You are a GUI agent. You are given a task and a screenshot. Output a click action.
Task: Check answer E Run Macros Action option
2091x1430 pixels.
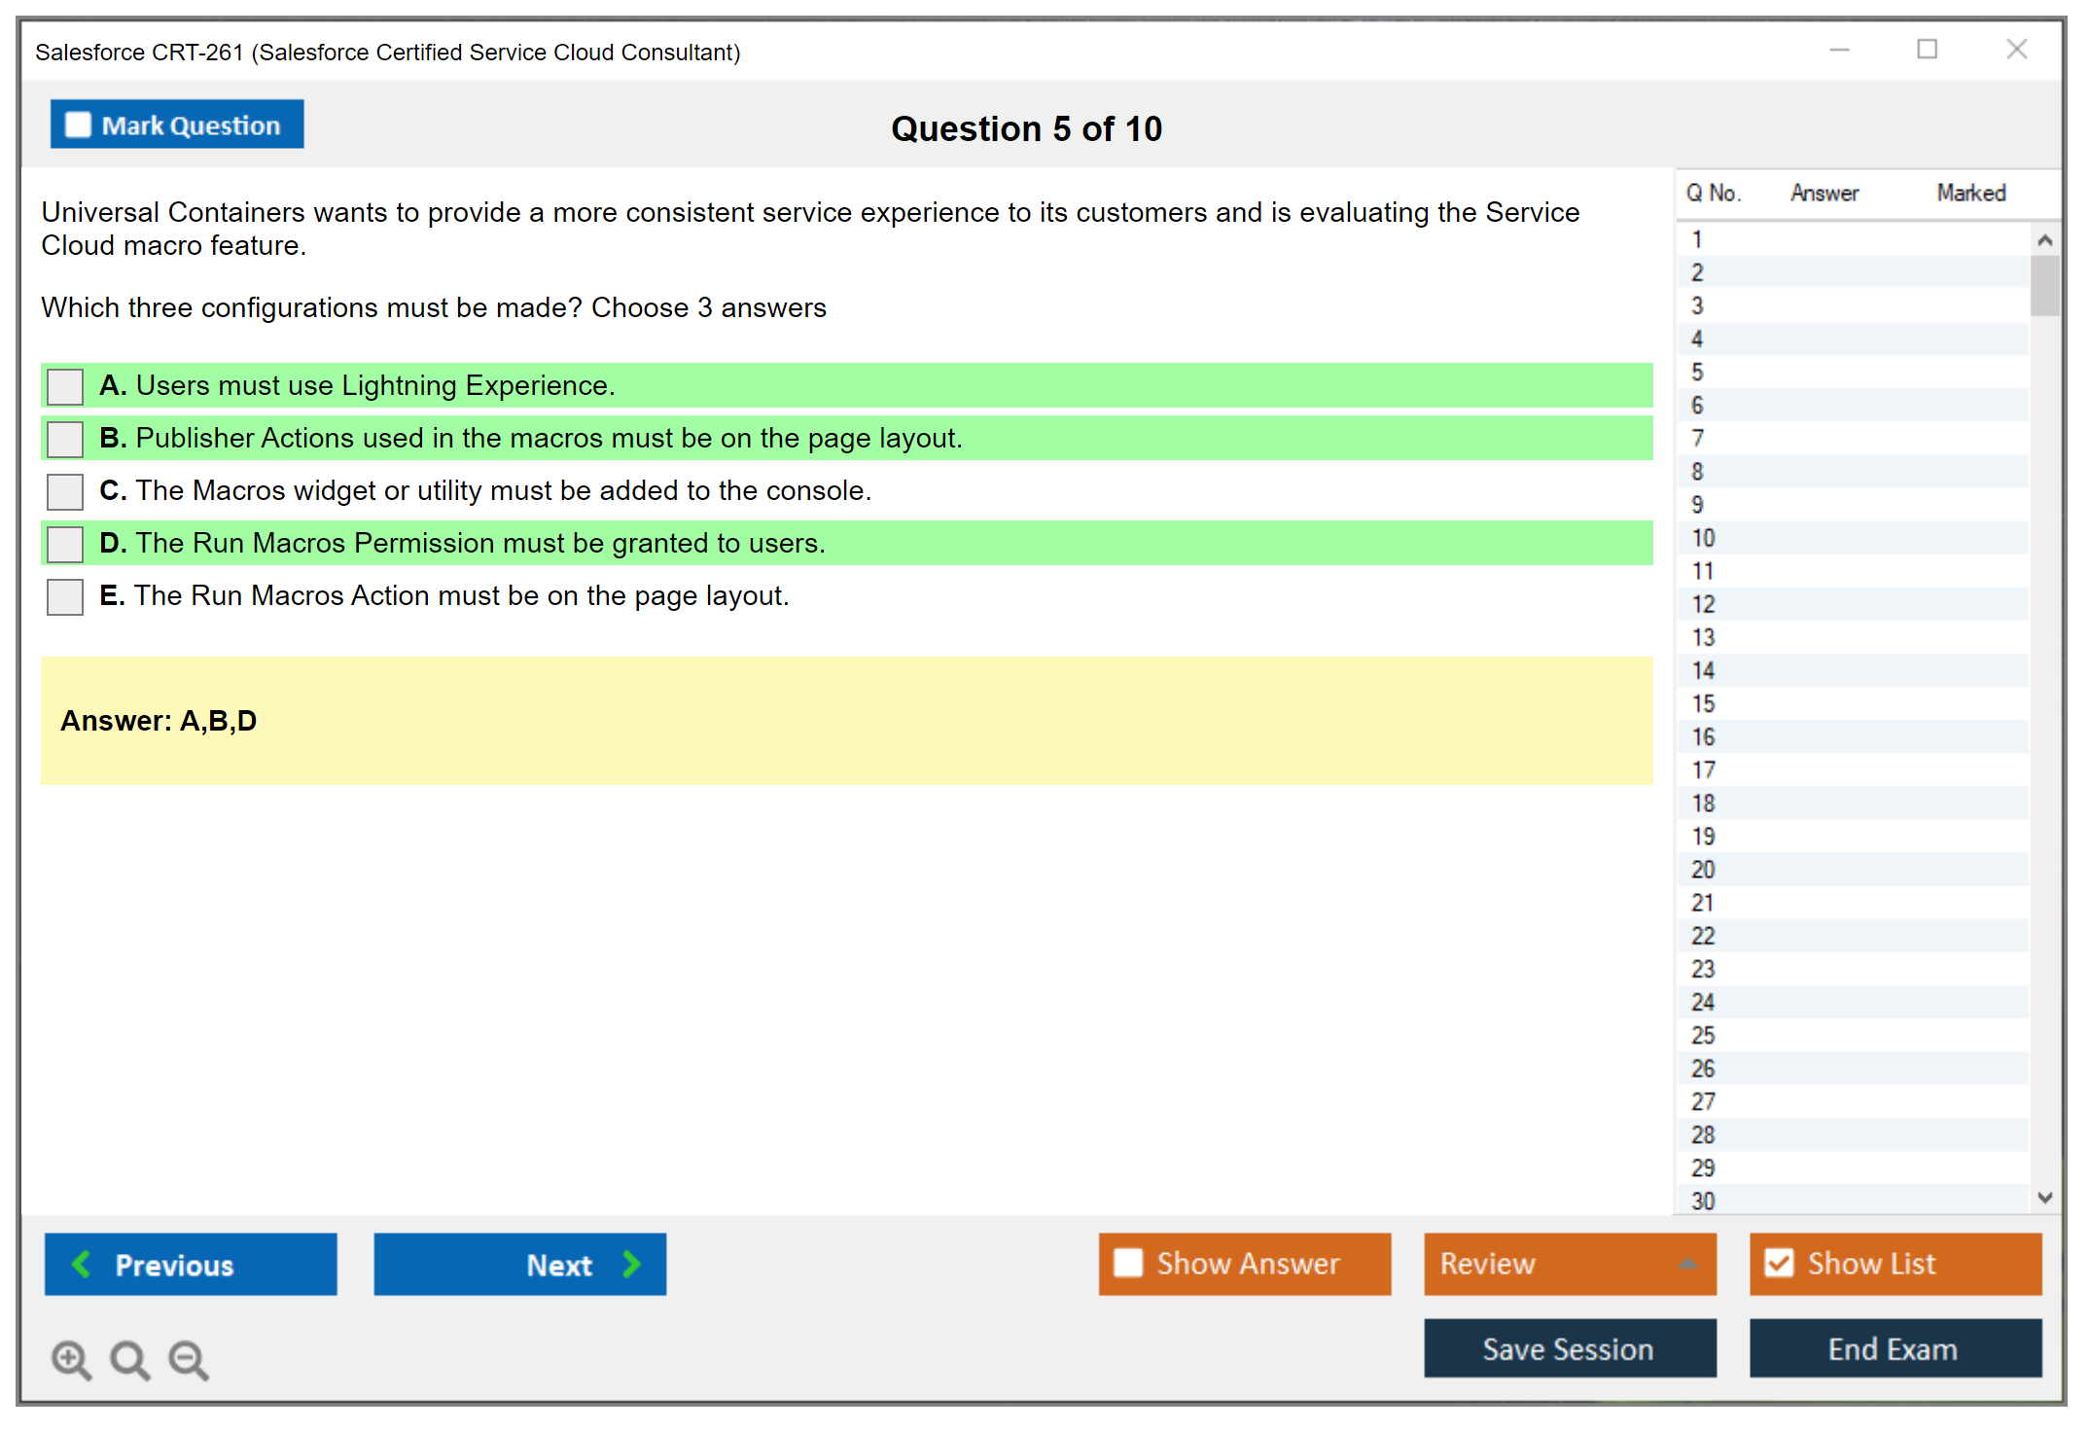65,596
